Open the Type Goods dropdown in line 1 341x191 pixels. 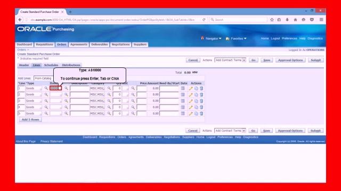click(x=34, y=89)
